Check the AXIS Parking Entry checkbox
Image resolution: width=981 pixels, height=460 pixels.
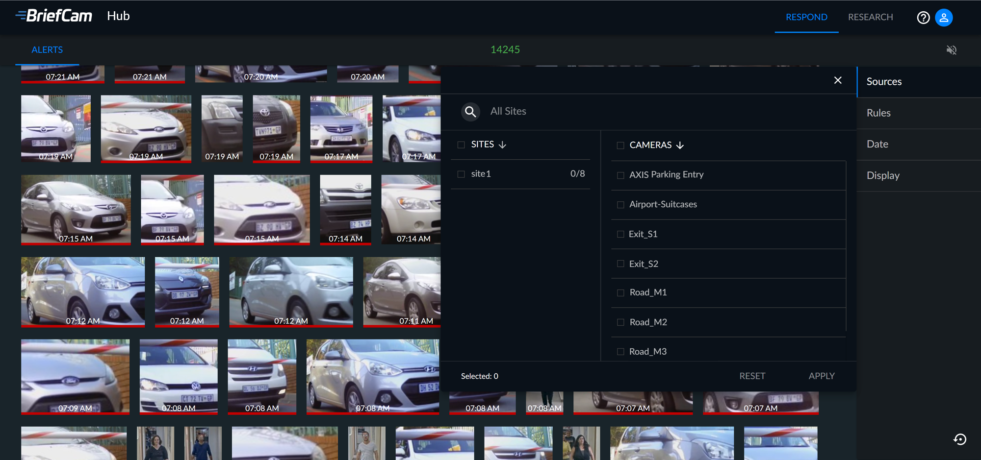click(x=620, y=175)
